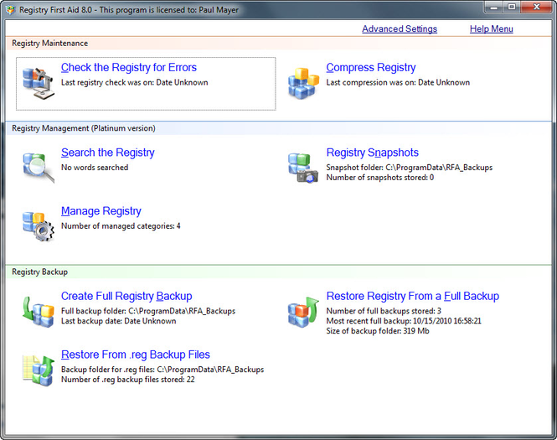Screen dimensions: 557x440
Task: Open the Registry Snapshots link
Action: [372, 153]
